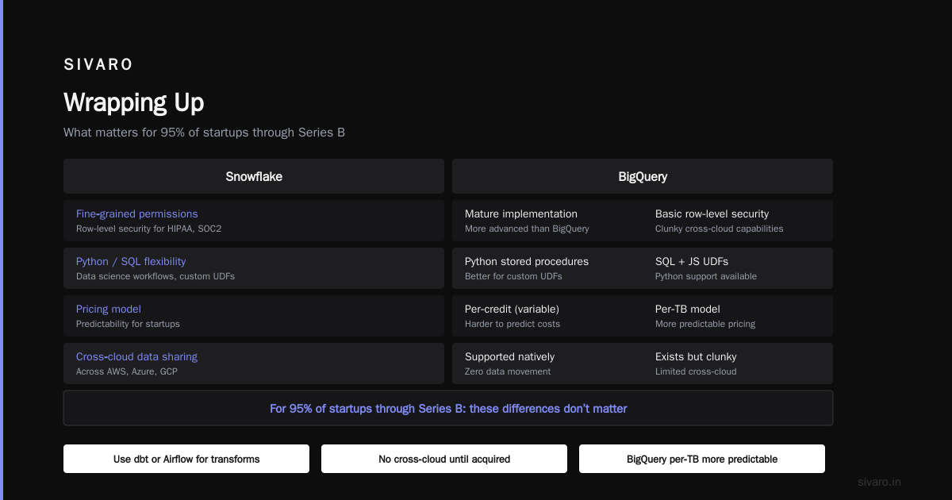Click Predictability for startups text
The height and width of the screenshot is (500, 952).
[128, 324]
